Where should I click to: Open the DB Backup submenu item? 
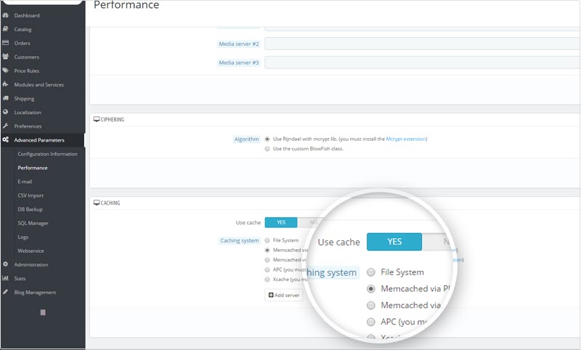coord(31,209)
